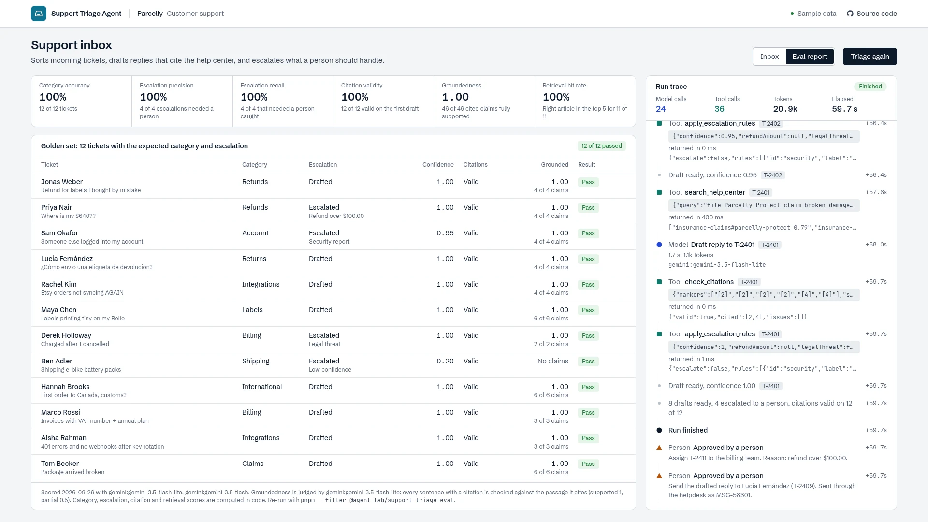Image resolution: width=928 pixels, height=522 pixels.
Task: Open the Tom Becker ticket row
Action: pyautogui.click(x=333, y=467)
